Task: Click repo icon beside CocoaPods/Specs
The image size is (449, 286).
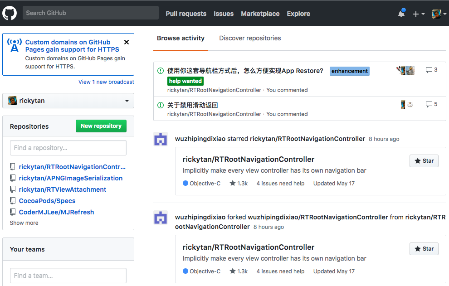Action: tap(13, 201)
